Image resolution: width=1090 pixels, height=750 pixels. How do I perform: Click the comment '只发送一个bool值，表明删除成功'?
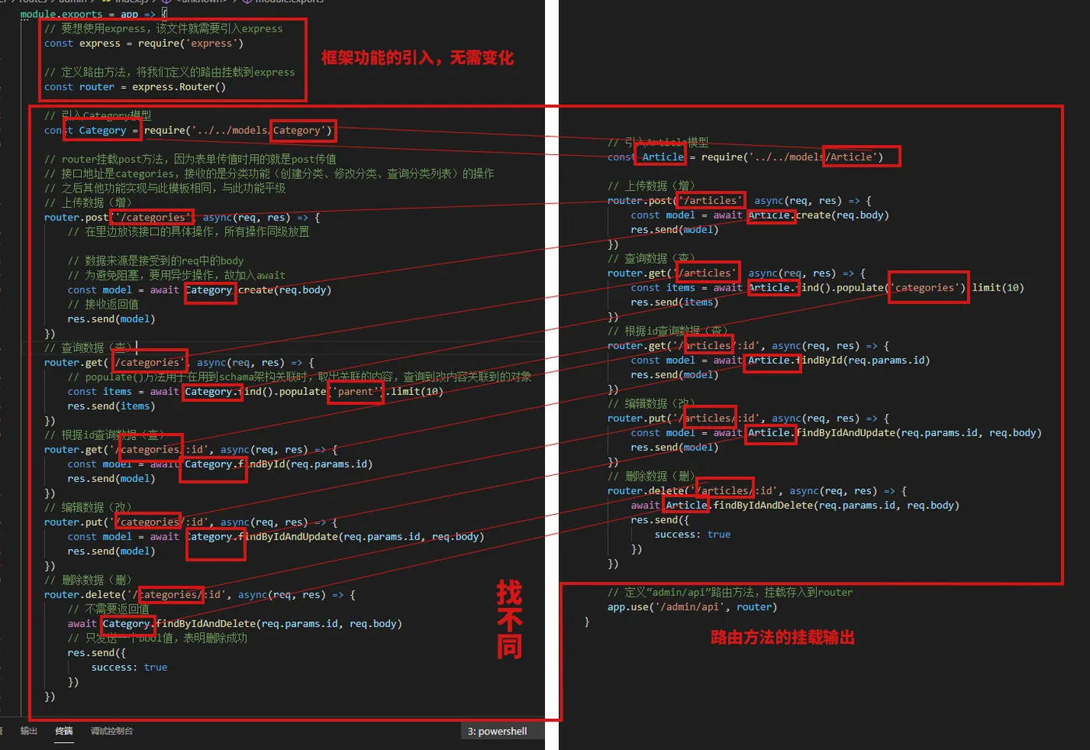pyautogui.click(x=157, y=638)
